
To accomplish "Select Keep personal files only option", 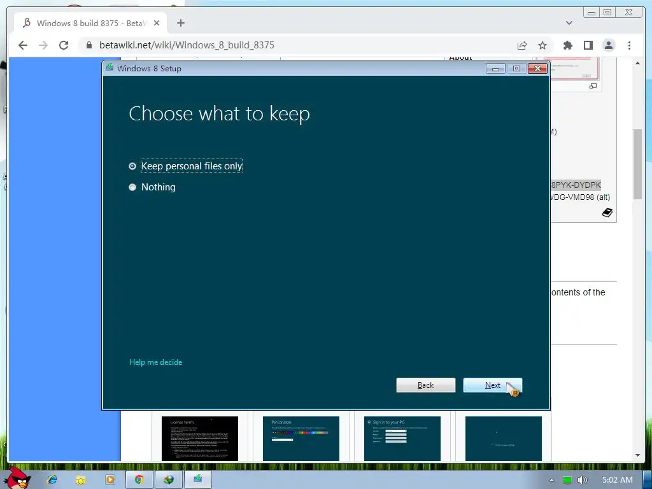I will pos(185,166).
